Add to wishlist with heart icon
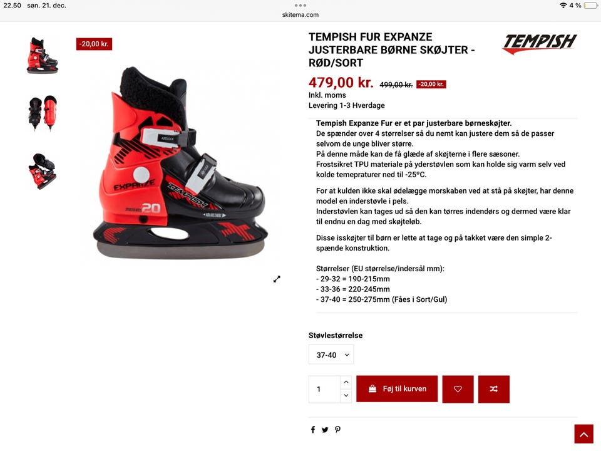 point(458,389)
